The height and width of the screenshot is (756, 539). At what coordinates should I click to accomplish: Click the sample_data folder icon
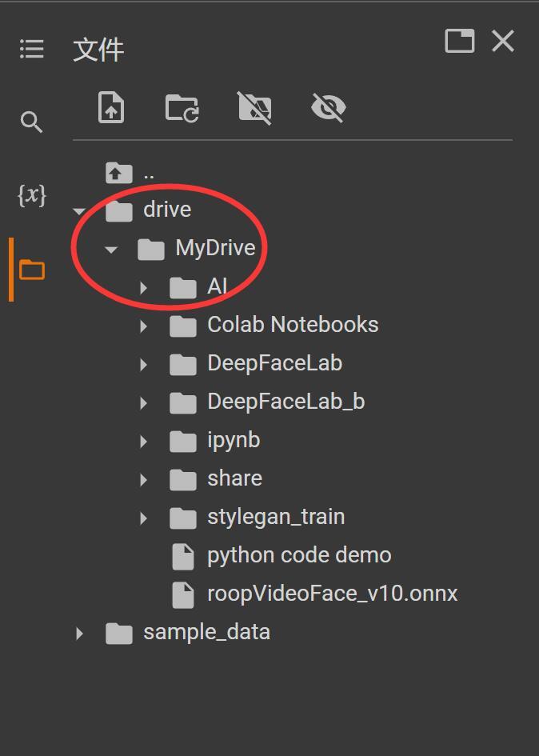tap(118, 634)
